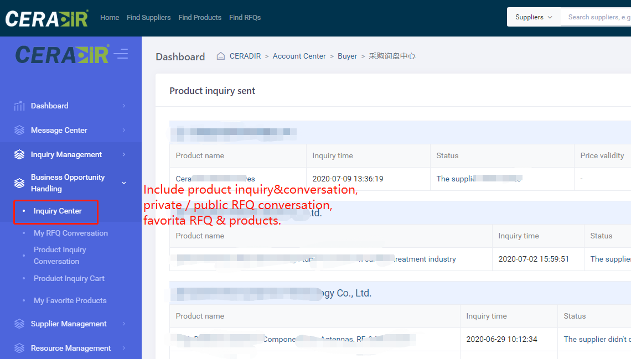Click the home icon in breadcrumb
The width and height of the screenshot is (631, 359).
220,56
